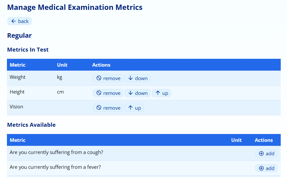Move Weight metric down
The width and height of the screenshot is (287, 177).
tap(137, 78)
